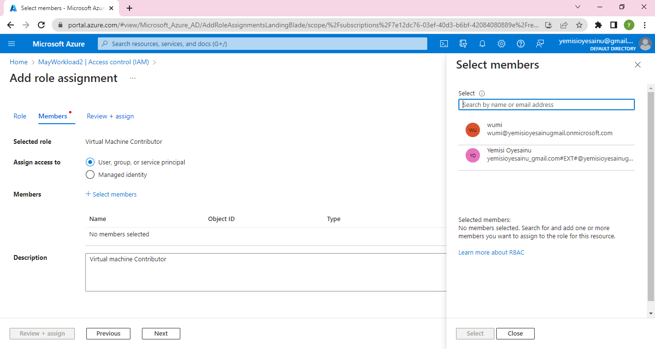Click the Select members link
Screen dimensions: 655x349
point(111,194)
